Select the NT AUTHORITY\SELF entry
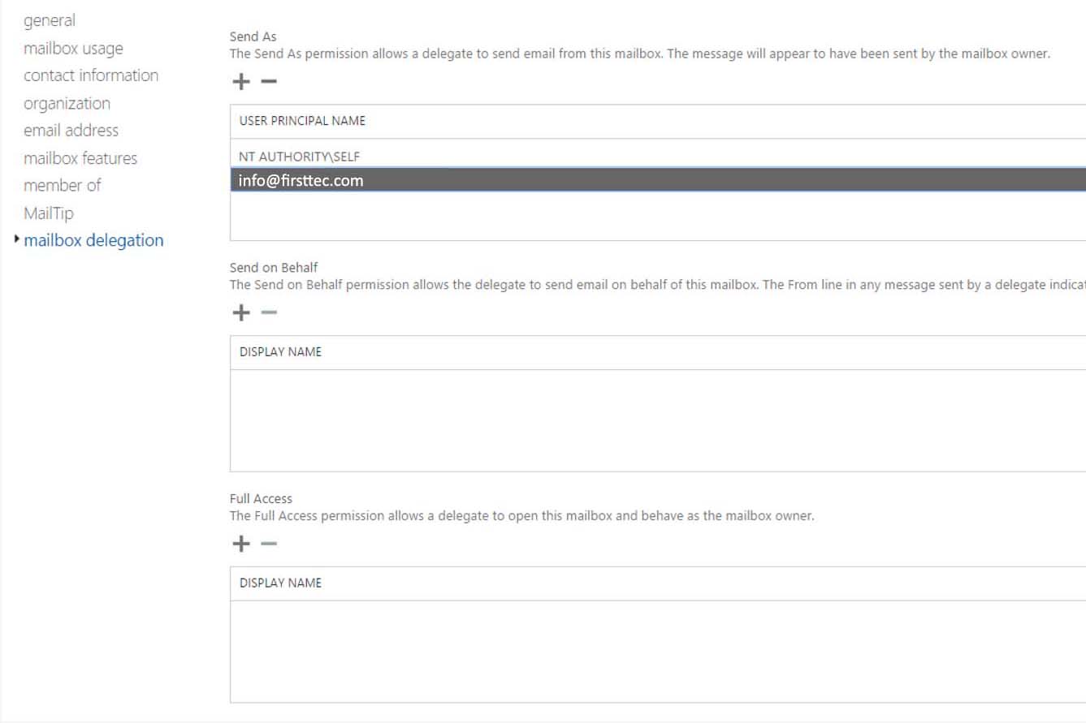This screenshot has width=1086, height=723. point(658,157)
